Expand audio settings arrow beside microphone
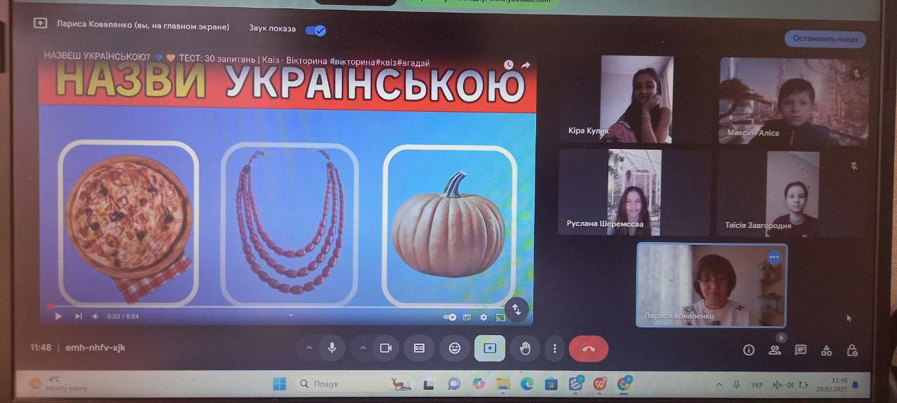 (309, 348)
